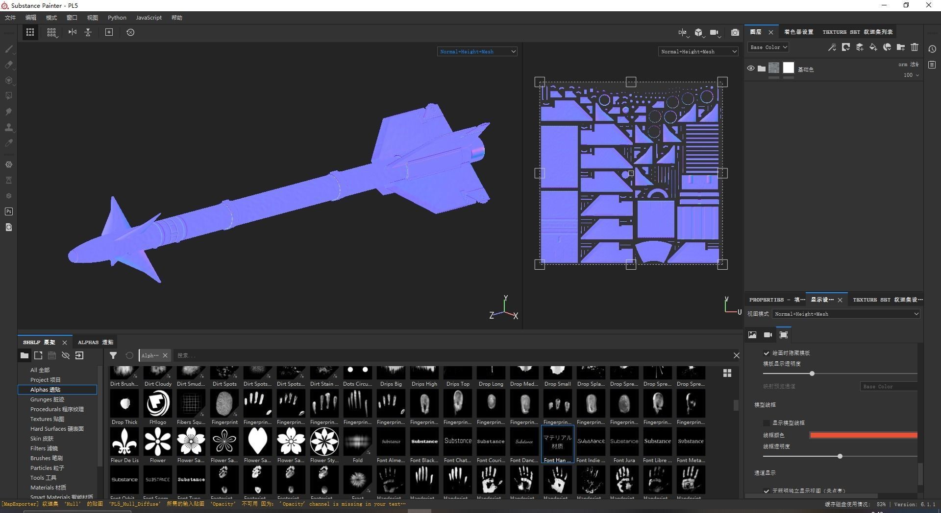
Task: Click the shelf filter funnel icon
Action: click(113, 355)
